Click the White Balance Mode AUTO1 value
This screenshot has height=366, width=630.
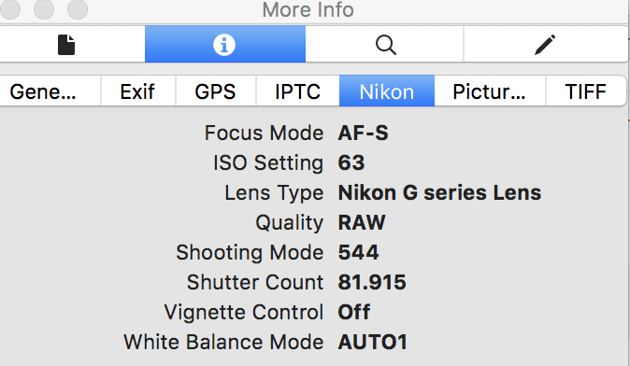pos(372,343)
